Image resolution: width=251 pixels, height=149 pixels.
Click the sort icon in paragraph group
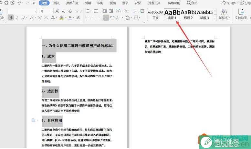[x=126, y=11]
